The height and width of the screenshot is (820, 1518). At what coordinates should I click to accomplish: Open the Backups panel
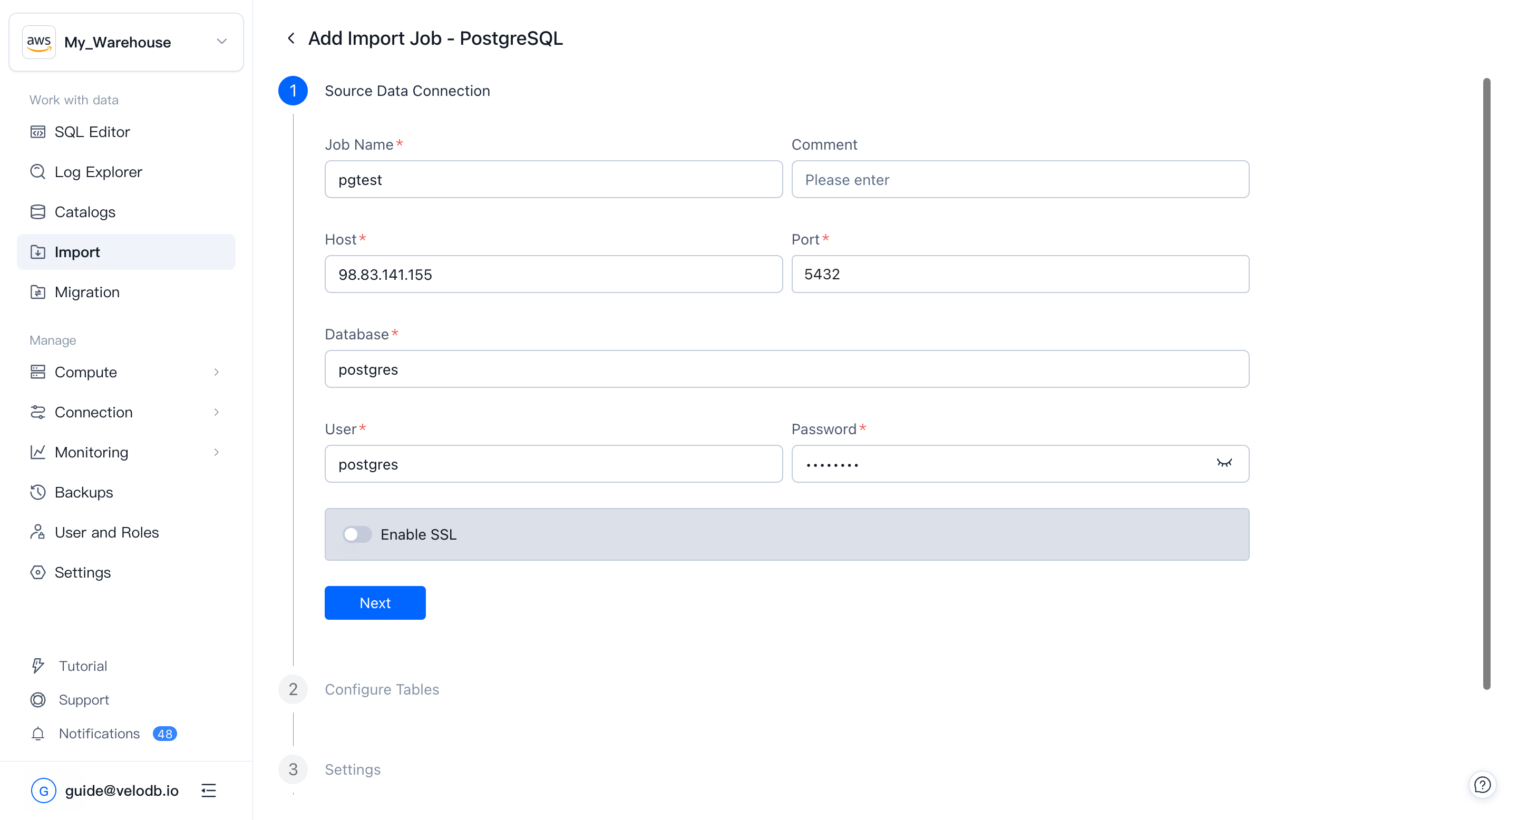83,492
